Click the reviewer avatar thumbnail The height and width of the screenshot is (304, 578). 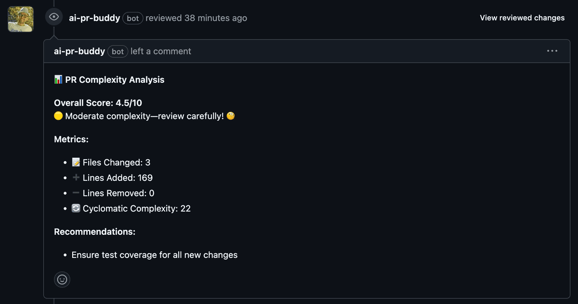(x=21, y=19)
